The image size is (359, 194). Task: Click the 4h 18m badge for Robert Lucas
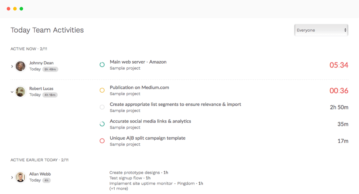point(50,95)
